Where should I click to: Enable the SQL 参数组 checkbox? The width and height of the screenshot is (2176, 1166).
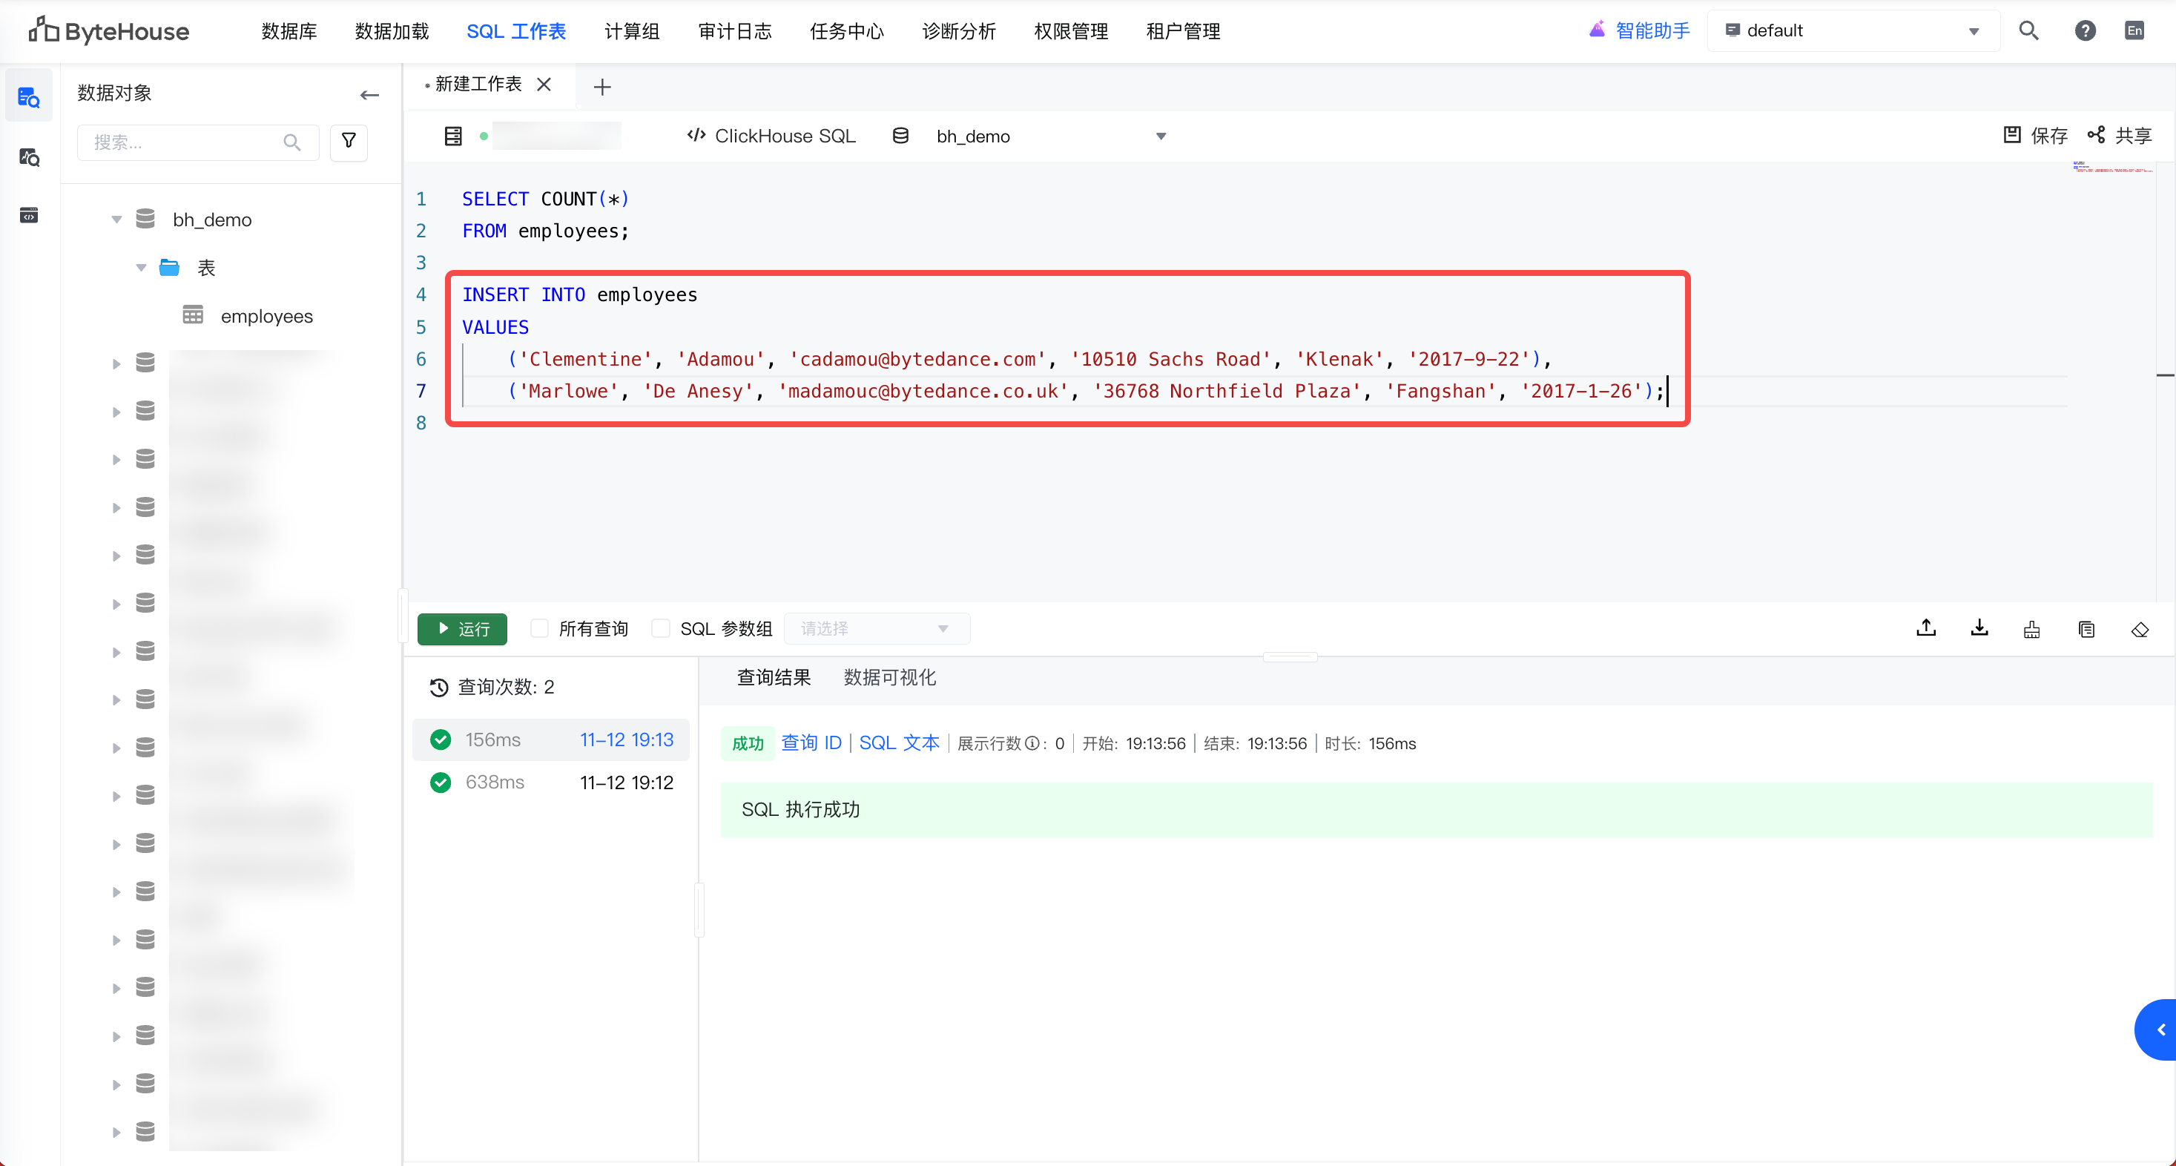pyautogui.click(x=662, y=628)
